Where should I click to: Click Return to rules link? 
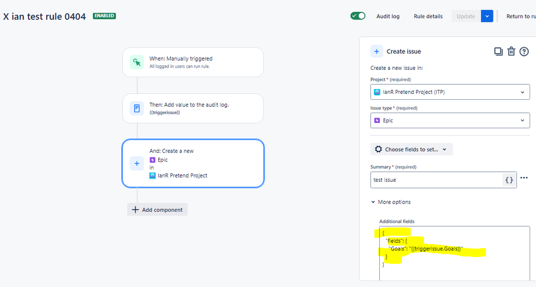click(521, 16)
